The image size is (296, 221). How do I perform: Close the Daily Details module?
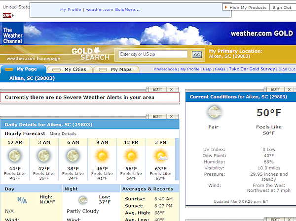point(171,117)
